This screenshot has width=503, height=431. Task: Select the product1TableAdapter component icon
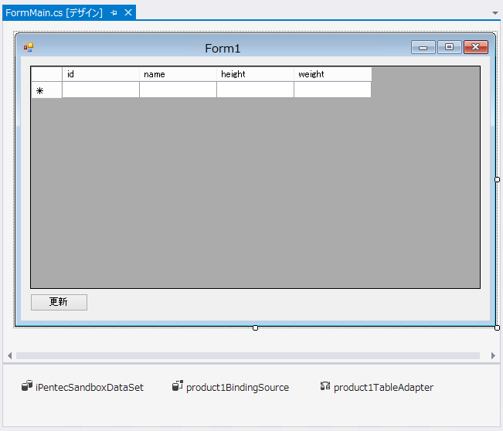pos(325,385)
